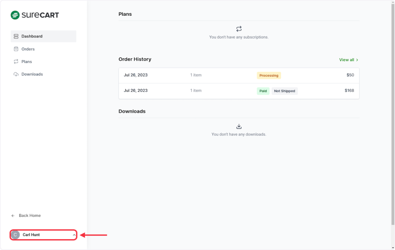
Task: Click the View all link
Action: (346, 60)
